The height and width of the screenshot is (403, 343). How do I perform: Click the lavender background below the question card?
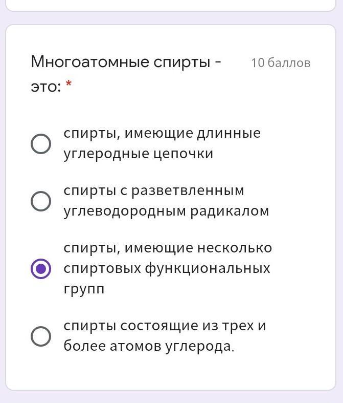coord(171,396)
